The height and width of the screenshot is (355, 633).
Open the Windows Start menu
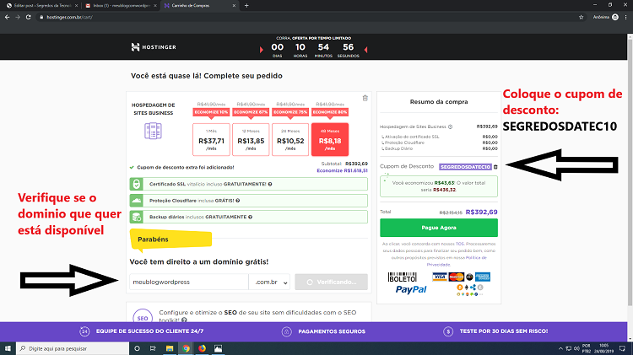coord(8,348)
